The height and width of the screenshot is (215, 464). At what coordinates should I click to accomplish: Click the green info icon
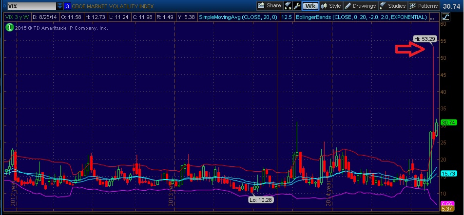click(10, 27)
